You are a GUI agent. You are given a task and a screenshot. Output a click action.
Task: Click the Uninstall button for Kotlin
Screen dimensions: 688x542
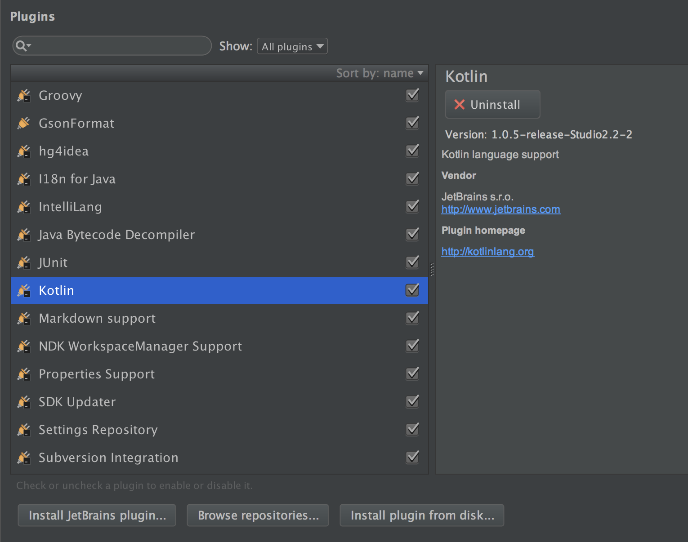pos(492,104)
